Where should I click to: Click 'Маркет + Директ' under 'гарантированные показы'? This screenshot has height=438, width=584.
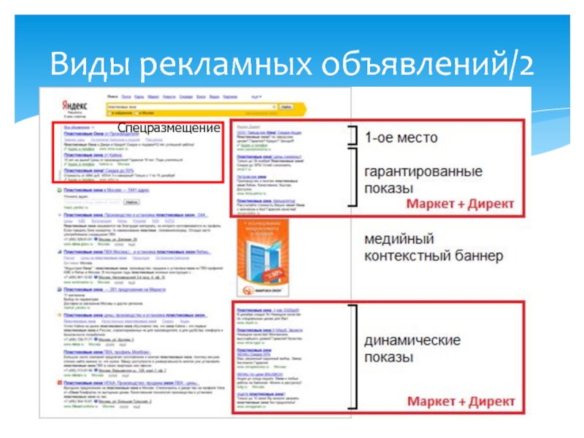460,204
